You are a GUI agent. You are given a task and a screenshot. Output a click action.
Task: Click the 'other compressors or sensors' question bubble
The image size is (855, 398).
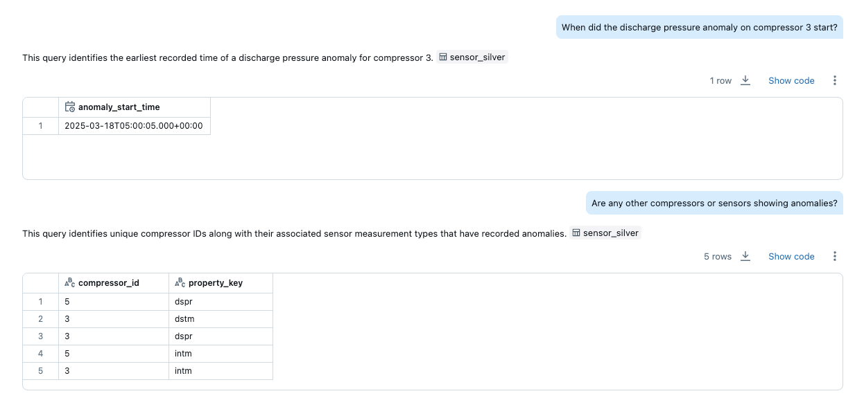coord(714,203)
